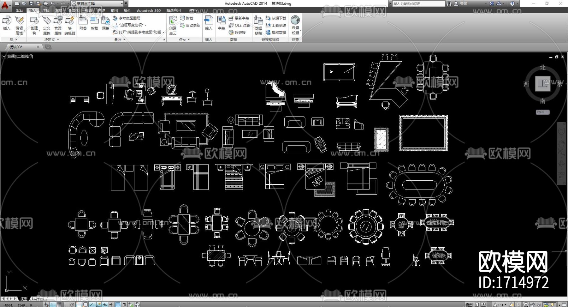This screenshot has width=568, height=307.
Task: Toggle Object Snap Tracking in status bar
Action: point(92,304)
